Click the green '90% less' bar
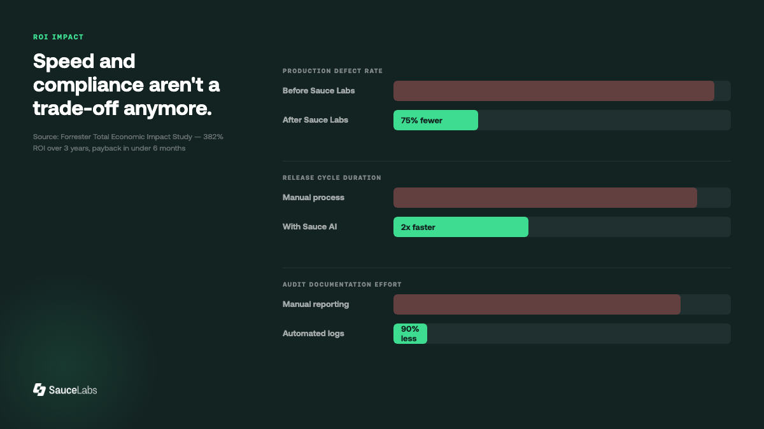This screenshot has height=429, width=764. tap(410, 334)
